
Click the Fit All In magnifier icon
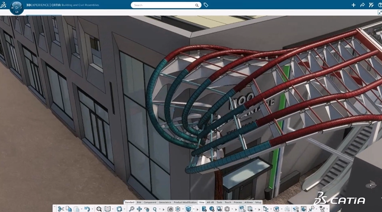[x=99, y=209]
